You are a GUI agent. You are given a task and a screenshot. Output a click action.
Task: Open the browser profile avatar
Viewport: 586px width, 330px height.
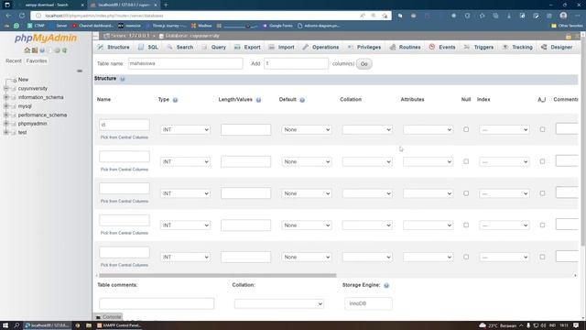click(x=564, y=16)
